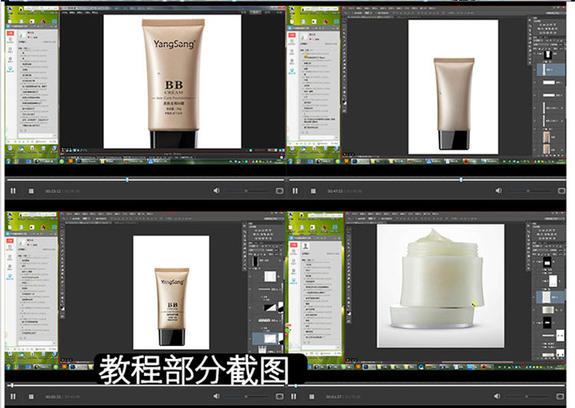Stop the video showing the large YangSang tube
Viewport: 575px width, 408px height.
point(31,191)
